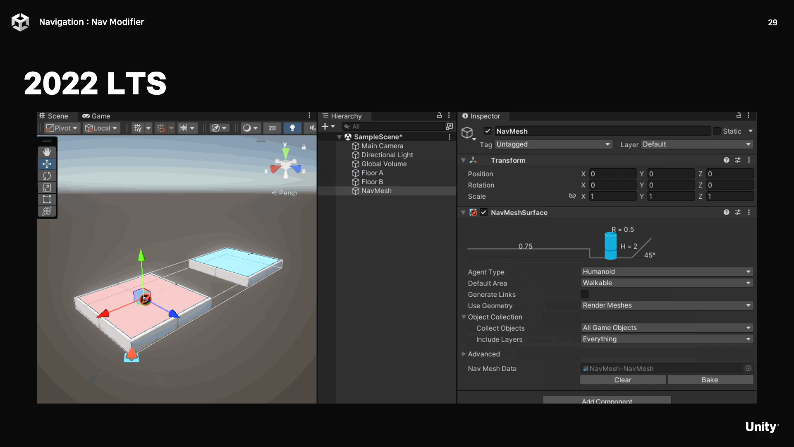Open Transform component help icon
This screenshot has width=794, height=447.
coord(726,160)
